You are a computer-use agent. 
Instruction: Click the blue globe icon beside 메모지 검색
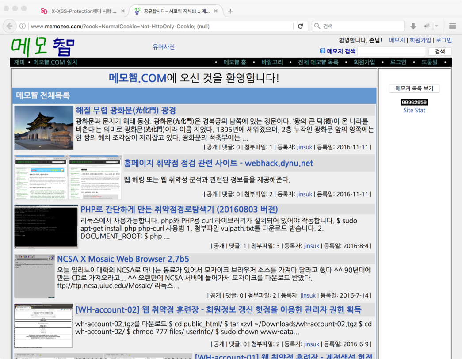(x=323, y=51)
